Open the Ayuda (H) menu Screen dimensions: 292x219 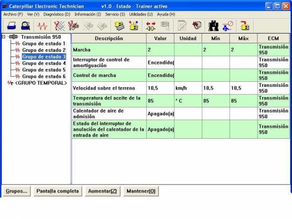pyautogui.click(x=166, y=14)
